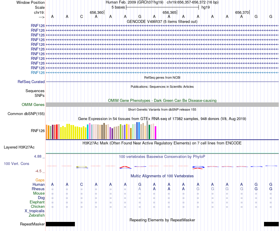The height and width of the screenshot is (231, 279).
Task: Open the Gene Expression in 54 tissues GTEx title
Action: (x=162, y=119)
